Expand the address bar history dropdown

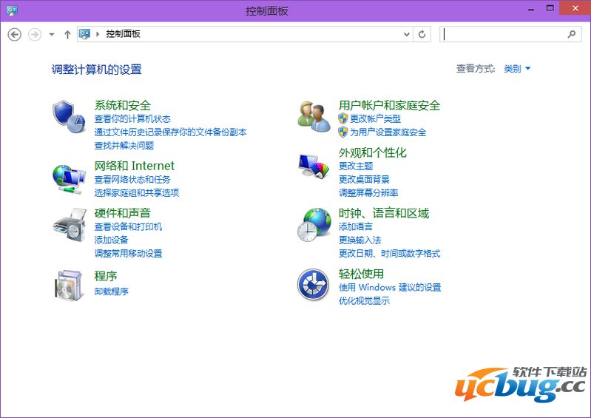click(407, 34)
